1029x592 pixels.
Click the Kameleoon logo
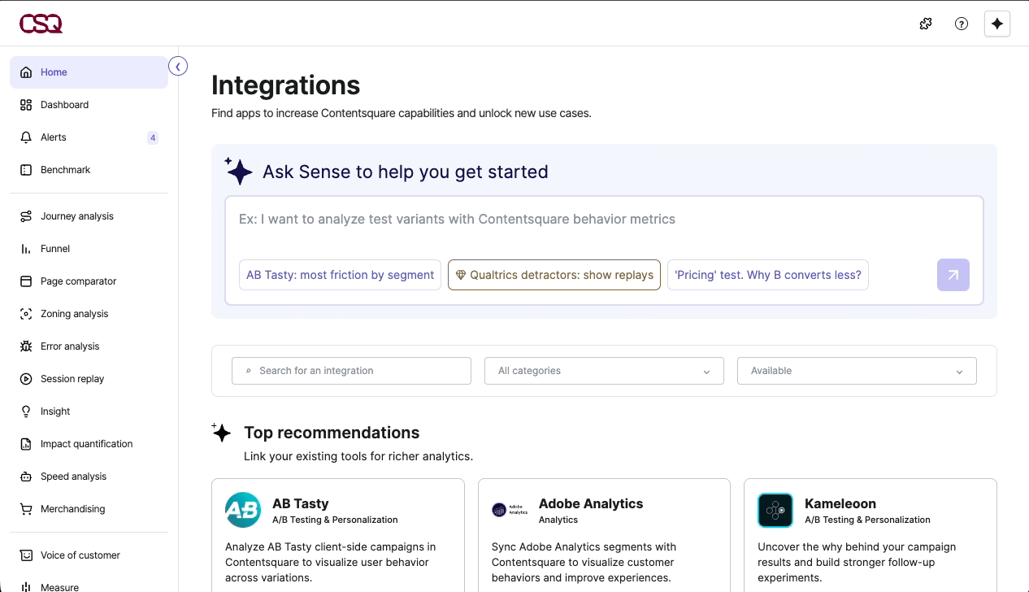(775, 510)
